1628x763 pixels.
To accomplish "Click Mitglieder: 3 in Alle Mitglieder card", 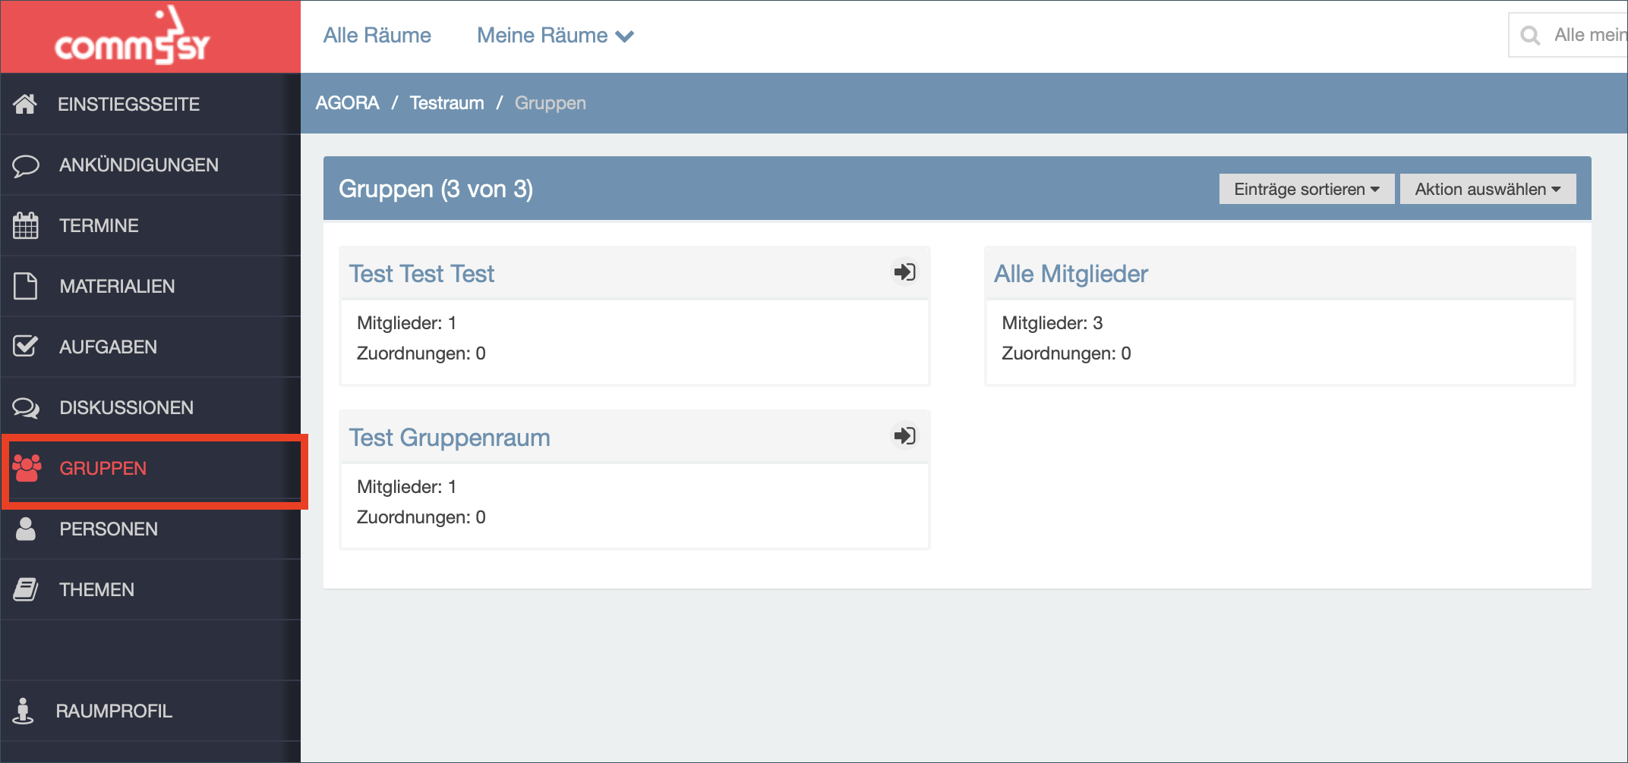I will (1052, 323).
